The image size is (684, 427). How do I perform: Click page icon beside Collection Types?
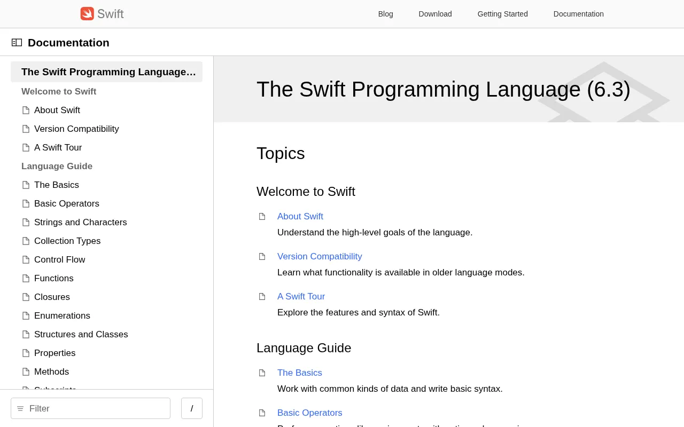point(26,241)
